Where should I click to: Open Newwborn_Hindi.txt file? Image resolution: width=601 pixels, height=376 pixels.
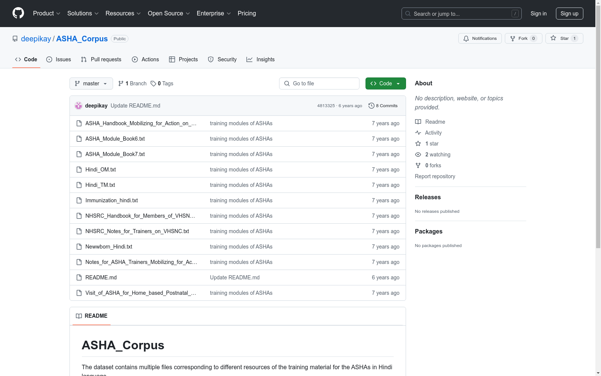pos(109,247)
